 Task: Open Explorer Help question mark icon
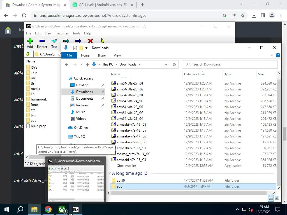click(278, 55)
